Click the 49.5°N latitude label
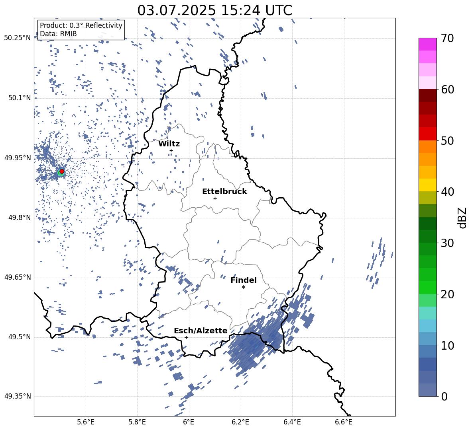This screenshot has height=430, width=472. click(20, 337)
